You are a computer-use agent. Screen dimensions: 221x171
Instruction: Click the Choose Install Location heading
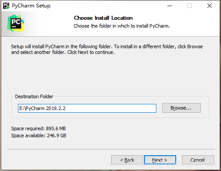click(103, 18)
